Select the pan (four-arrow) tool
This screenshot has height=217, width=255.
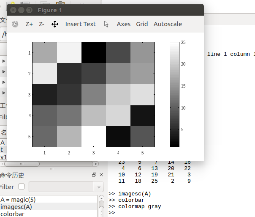pos(55,24)
